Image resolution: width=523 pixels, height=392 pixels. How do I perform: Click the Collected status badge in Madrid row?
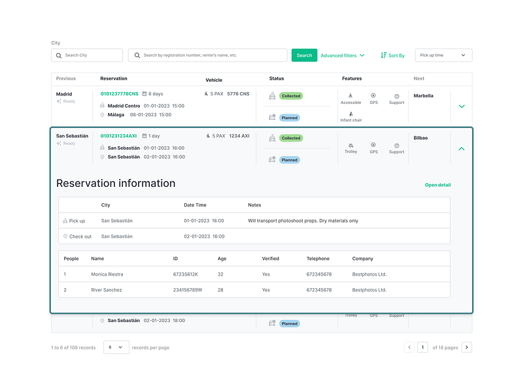[x=291, y=96]
